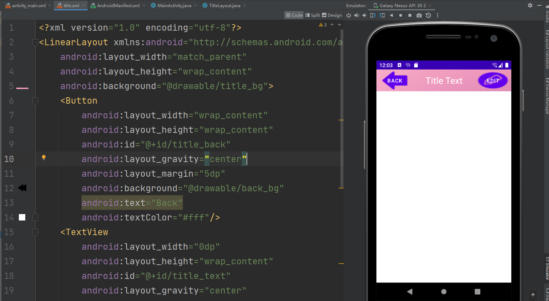Image resolution: width=549 pixels, height=301 pixels.
Task: Click the lightbulb quick-fix icon on line 10
Action: (44, 157)
